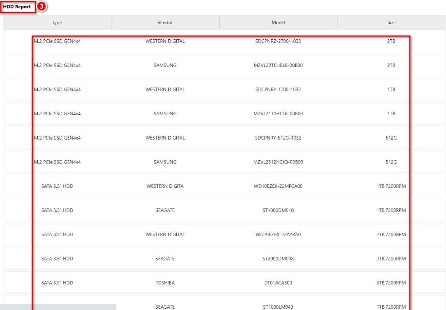
Task: Click SATA 3.5" HDD type in ST1000DM010 row
Action: pos(57,211)
